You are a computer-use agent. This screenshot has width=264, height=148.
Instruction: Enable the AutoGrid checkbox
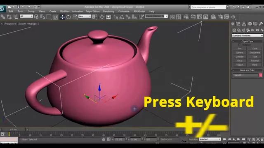click(239, 45)
